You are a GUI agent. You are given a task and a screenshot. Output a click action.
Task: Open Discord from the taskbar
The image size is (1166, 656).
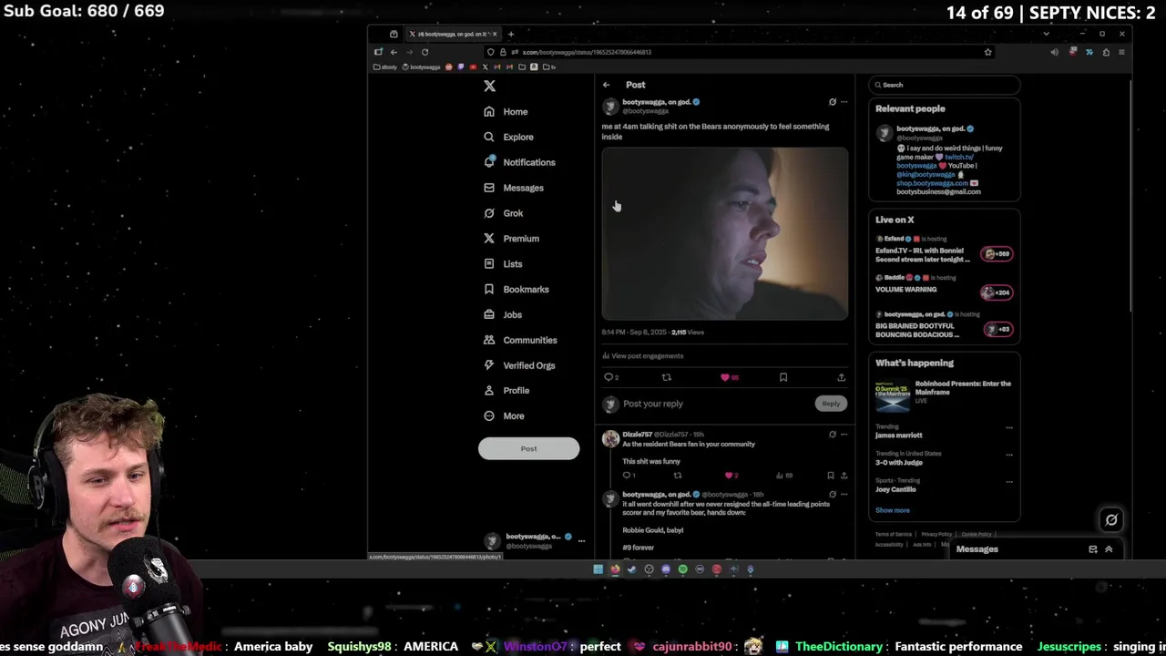666,569
